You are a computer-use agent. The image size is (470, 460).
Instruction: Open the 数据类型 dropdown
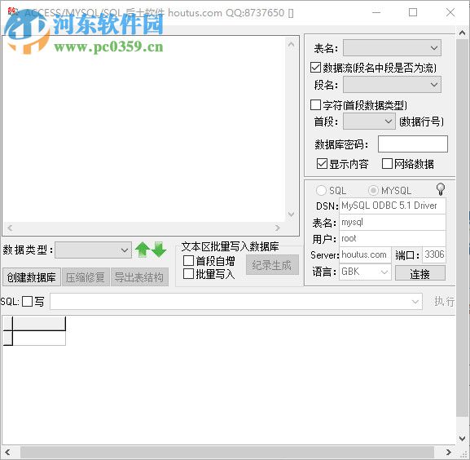[x=93, y=250]
